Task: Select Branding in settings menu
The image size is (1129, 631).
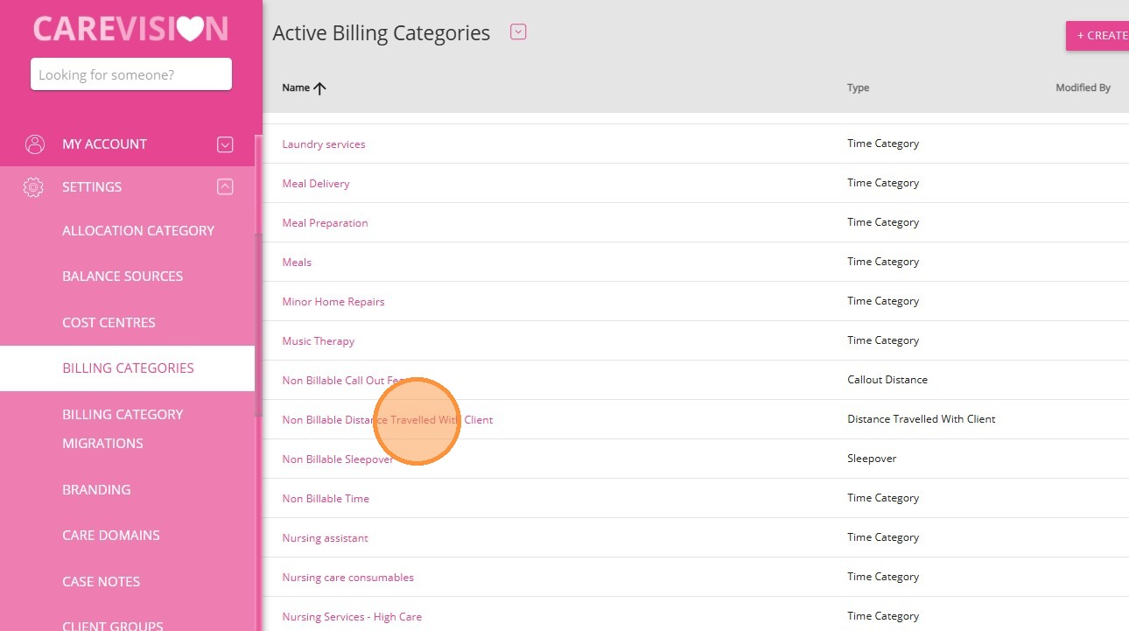Action: [x=96, y=490]
